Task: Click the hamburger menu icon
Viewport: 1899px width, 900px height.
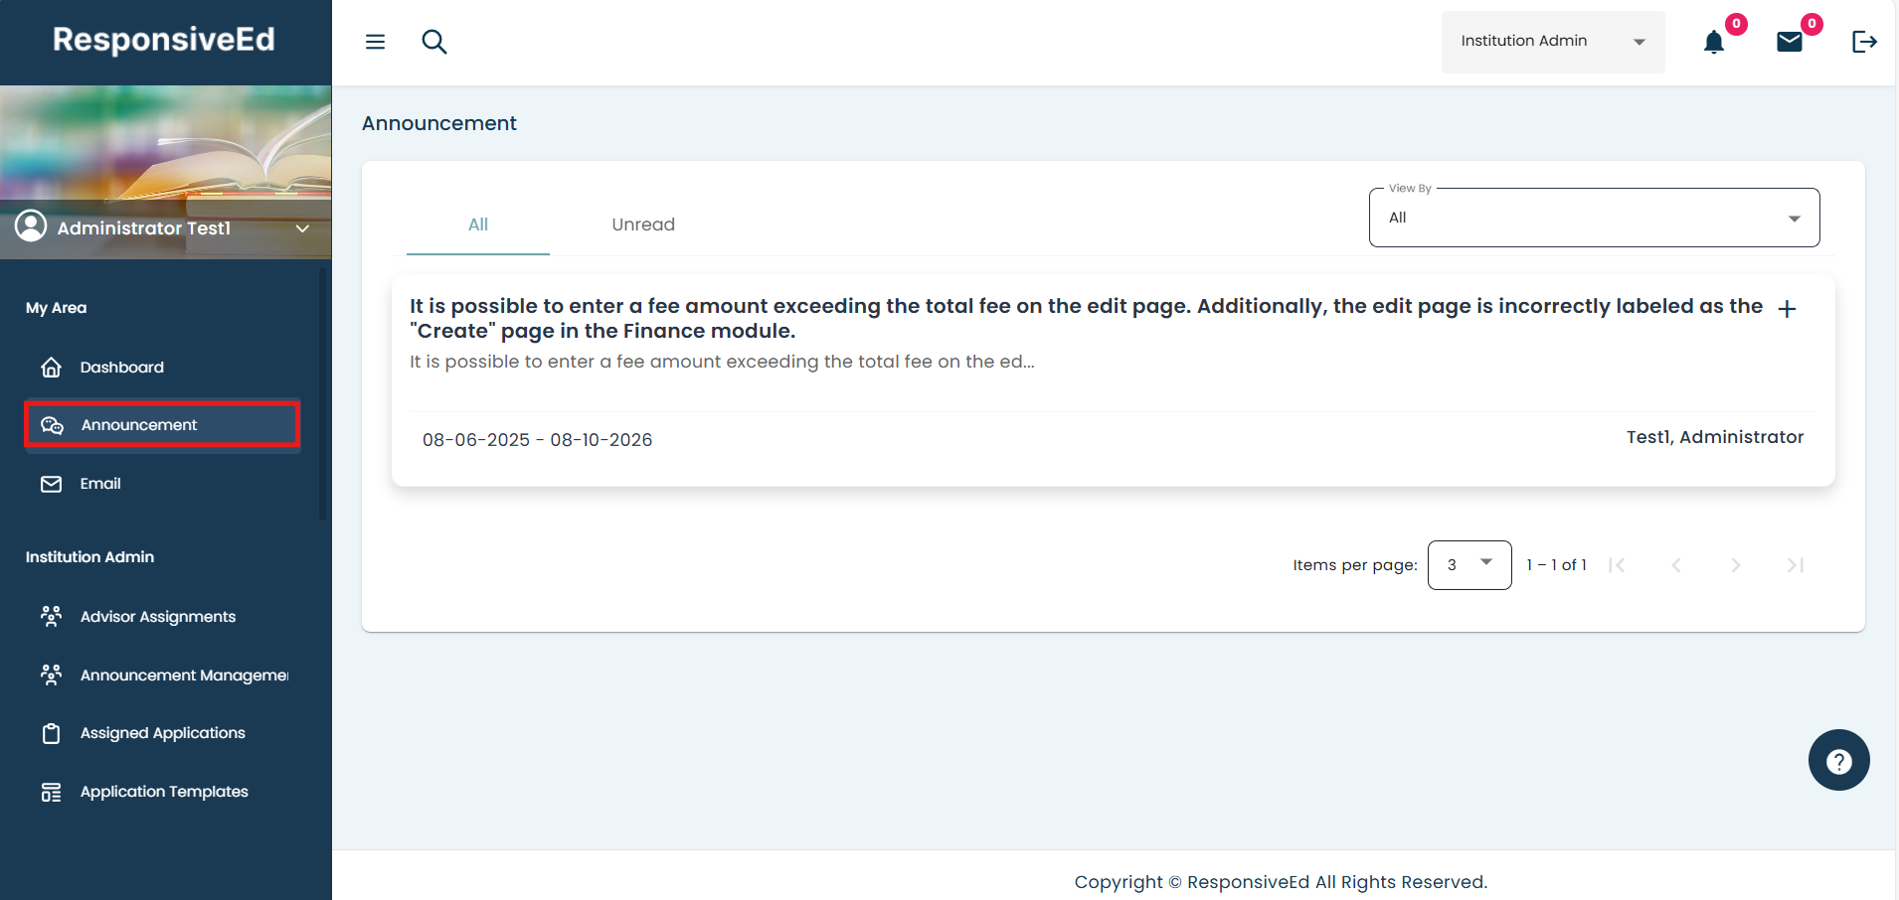Action: [x=375, y=42]
